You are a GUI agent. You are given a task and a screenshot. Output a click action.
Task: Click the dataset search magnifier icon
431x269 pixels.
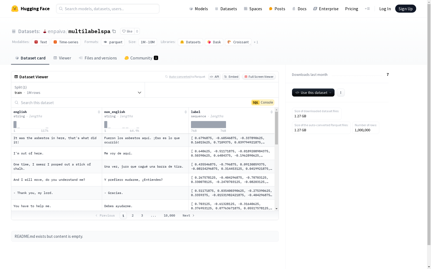pyautogui.click(x=17, y=102)
